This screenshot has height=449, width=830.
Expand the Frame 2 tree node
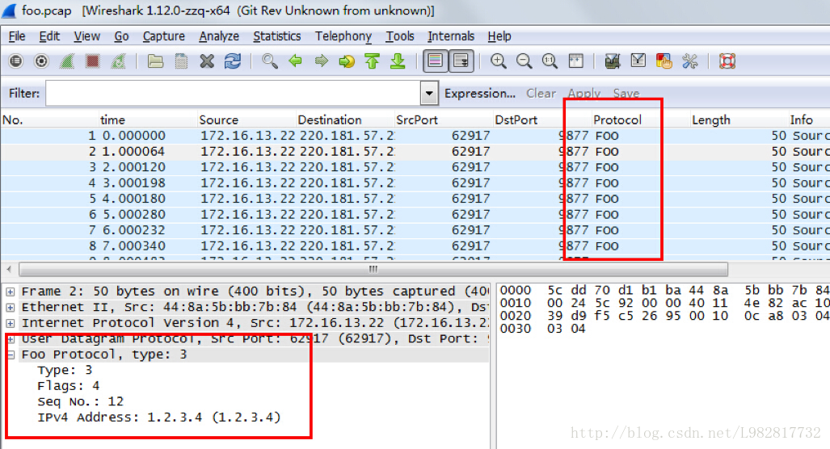pyautogui.click(x=10, y=292)
